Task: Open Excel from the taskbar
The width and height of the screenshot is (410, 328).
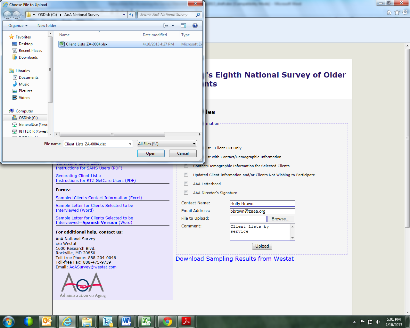Action: pos(146,321)
